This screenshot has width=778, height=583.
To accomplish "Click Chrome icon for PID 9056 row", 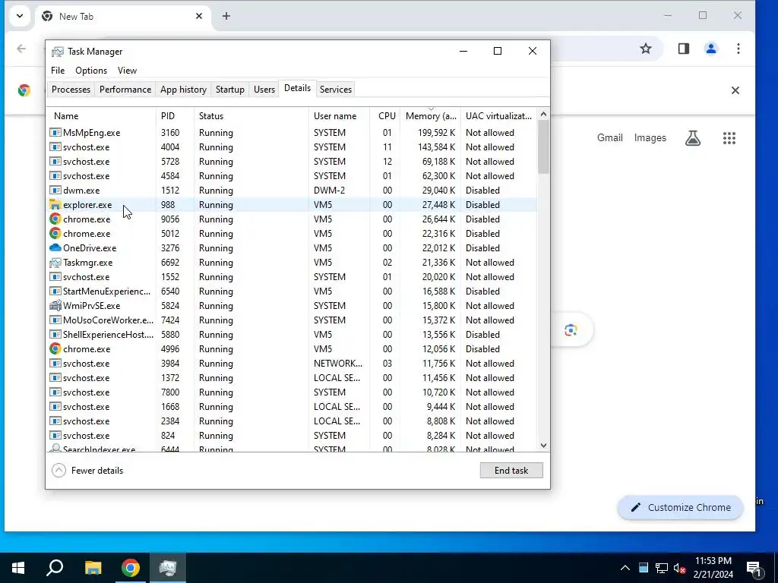I will (x=55, y=219).
